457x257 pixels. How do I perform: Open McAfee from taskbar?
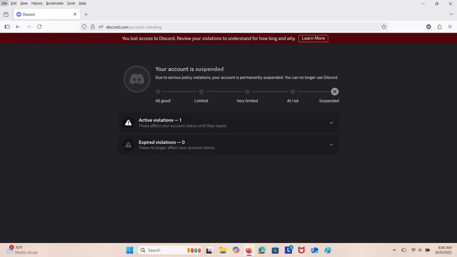pyautogui.click(x=301, y=250)
